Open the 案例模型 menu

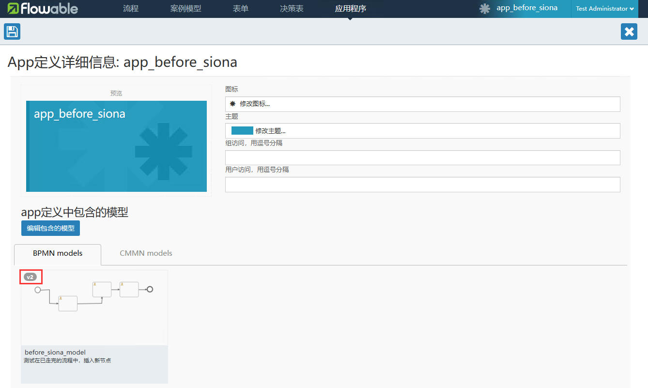[186, 9]
